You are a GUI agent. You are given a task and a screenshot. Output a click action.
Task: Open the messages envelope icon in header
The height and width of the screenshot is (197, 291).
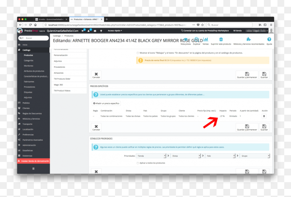pos(95,31)
